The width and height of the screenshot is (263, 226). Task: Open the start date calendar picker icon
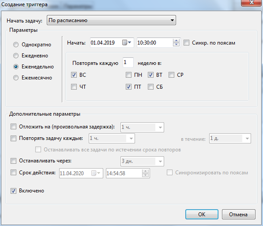[127, 43]
